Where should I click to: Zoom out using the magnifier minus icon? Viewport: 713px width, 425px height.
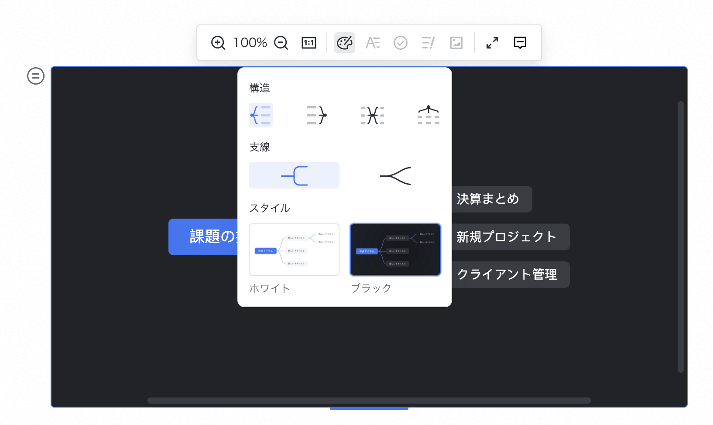tap(281, 42)
